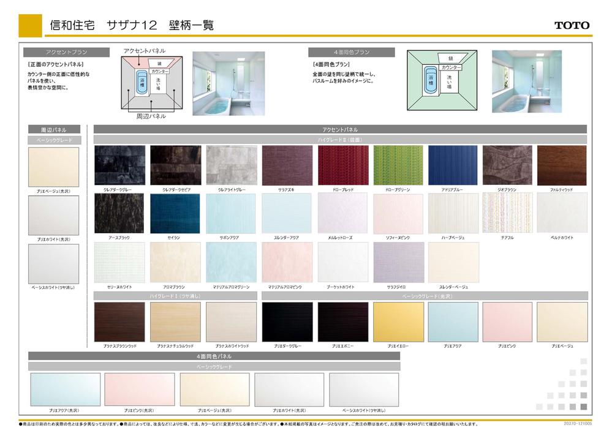Open the アクセントプラン bathroom photo
Viewport: 612px width, 433px height.
[x=229, y=83]
